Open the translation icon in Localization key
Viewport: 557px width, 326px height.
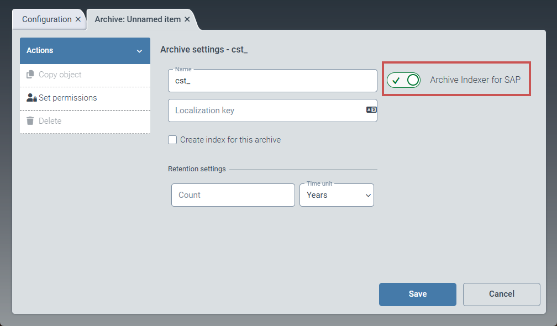371,110
